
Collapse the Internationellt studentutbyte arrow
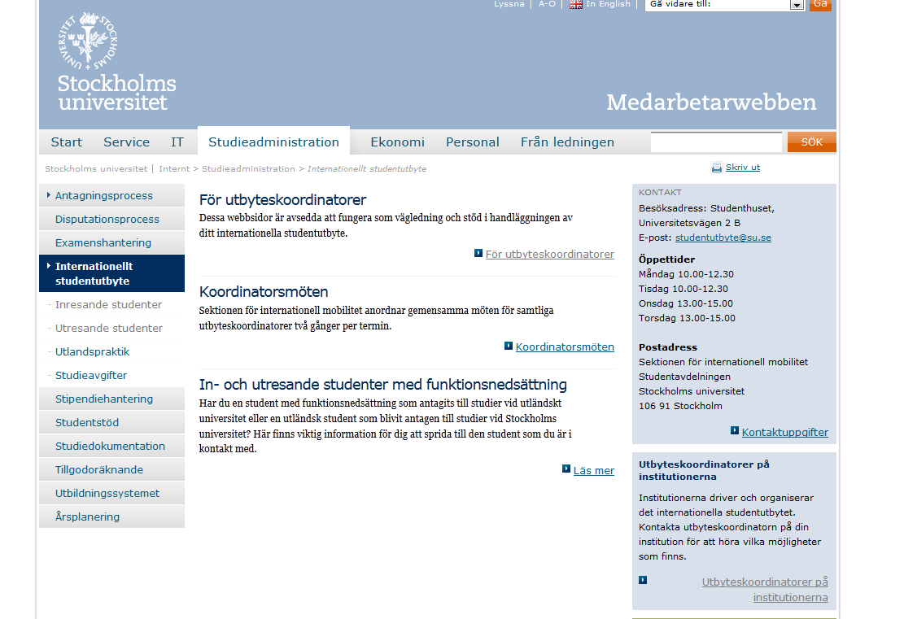[49, 266]
